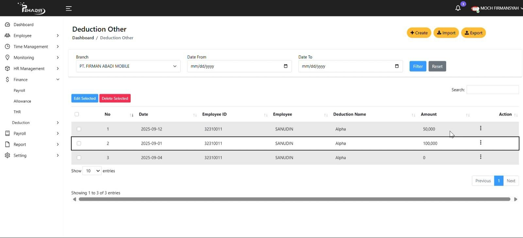Open Allowance under Finance menu

pyautogui.click(x=22, y=101)
